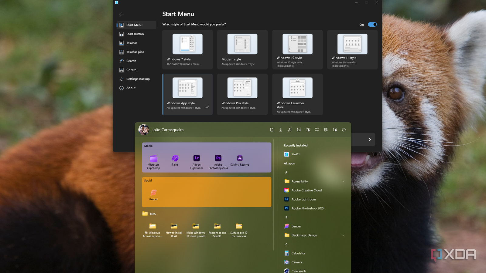The image size is (486, 273).
Task: Open Beeper in the Social group
Action: tap(153, 195)
